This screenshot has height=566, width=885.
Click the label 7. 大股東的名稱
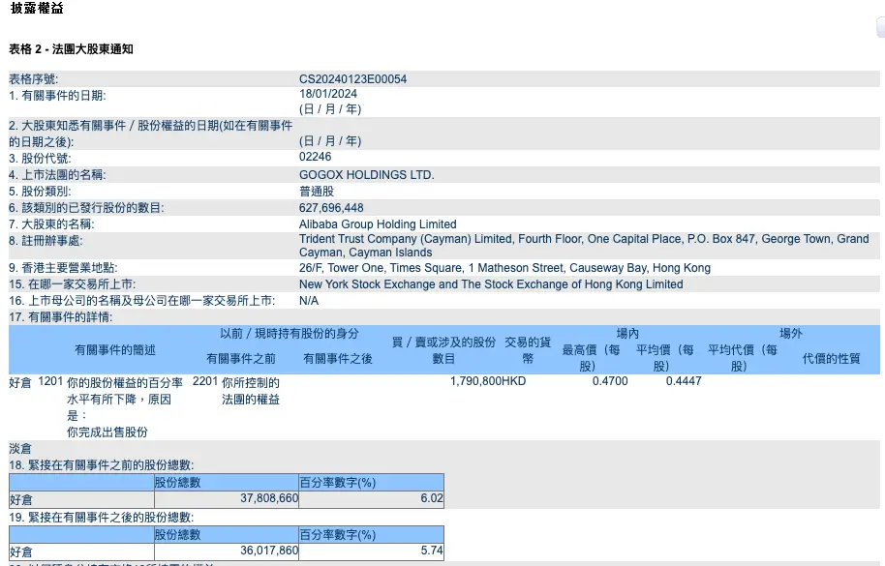click(x=52, y=224)
